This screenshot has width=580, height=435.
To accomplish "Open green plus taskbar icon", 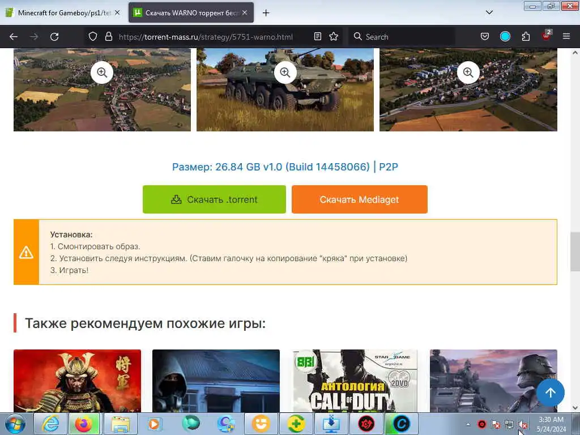I will point(296,424).
